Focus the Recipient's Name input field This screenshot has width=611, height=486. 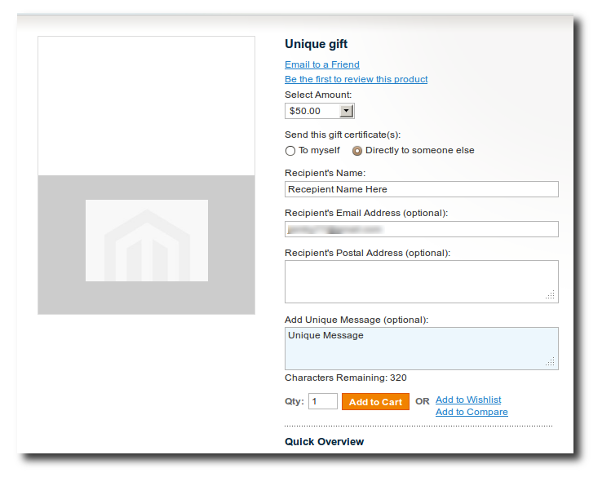pyautogui.click(x=422, y=189)
